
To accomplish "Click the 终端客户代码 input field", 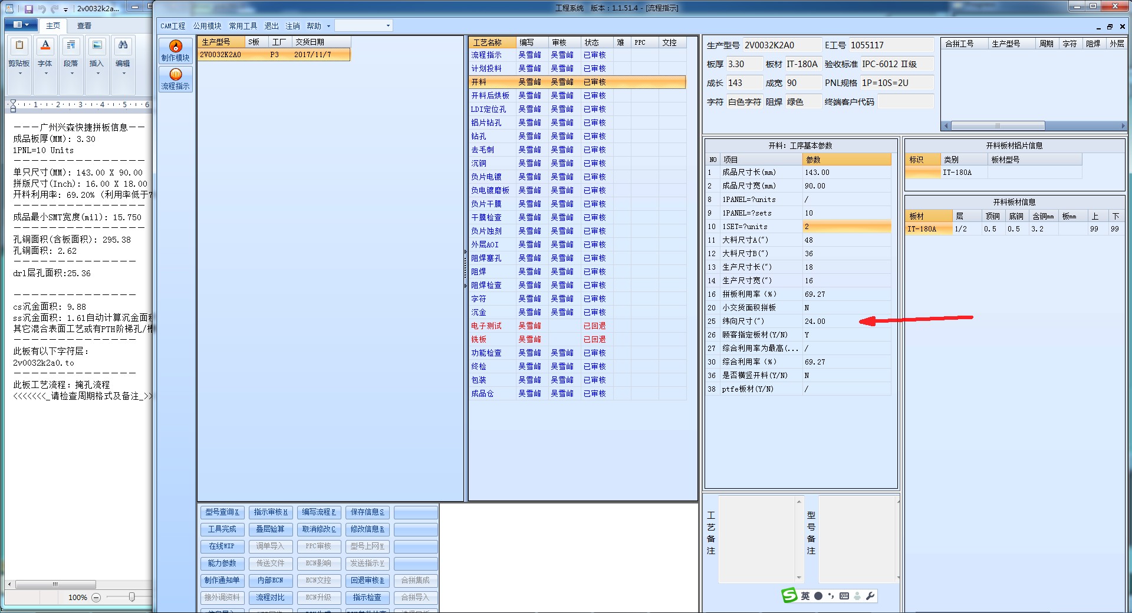I will tap(905, 102).
